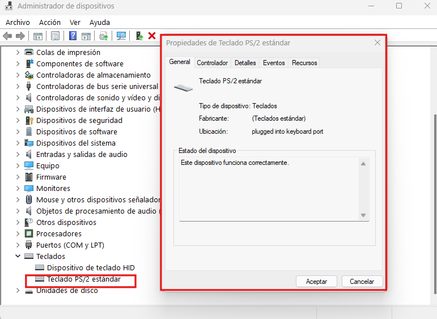Click the speaker icon of Controladoras de sonido
The image size is (437, 319).
[x=28, y=97]
